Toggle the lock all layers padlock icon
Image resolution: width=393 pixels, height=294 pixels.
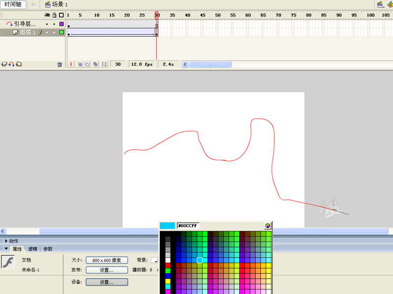(x=54, y=15)
